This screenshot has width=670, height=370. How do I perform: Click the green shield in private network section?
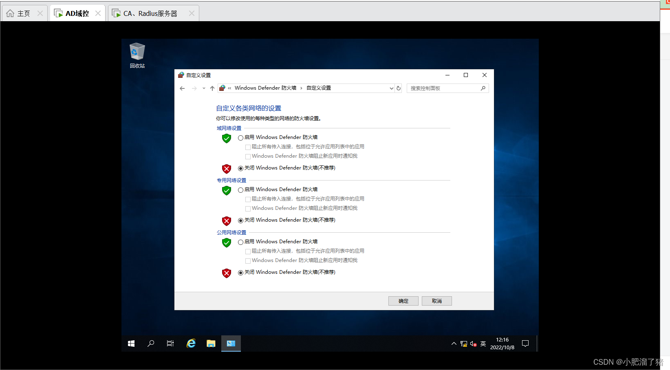pos(227,190)
